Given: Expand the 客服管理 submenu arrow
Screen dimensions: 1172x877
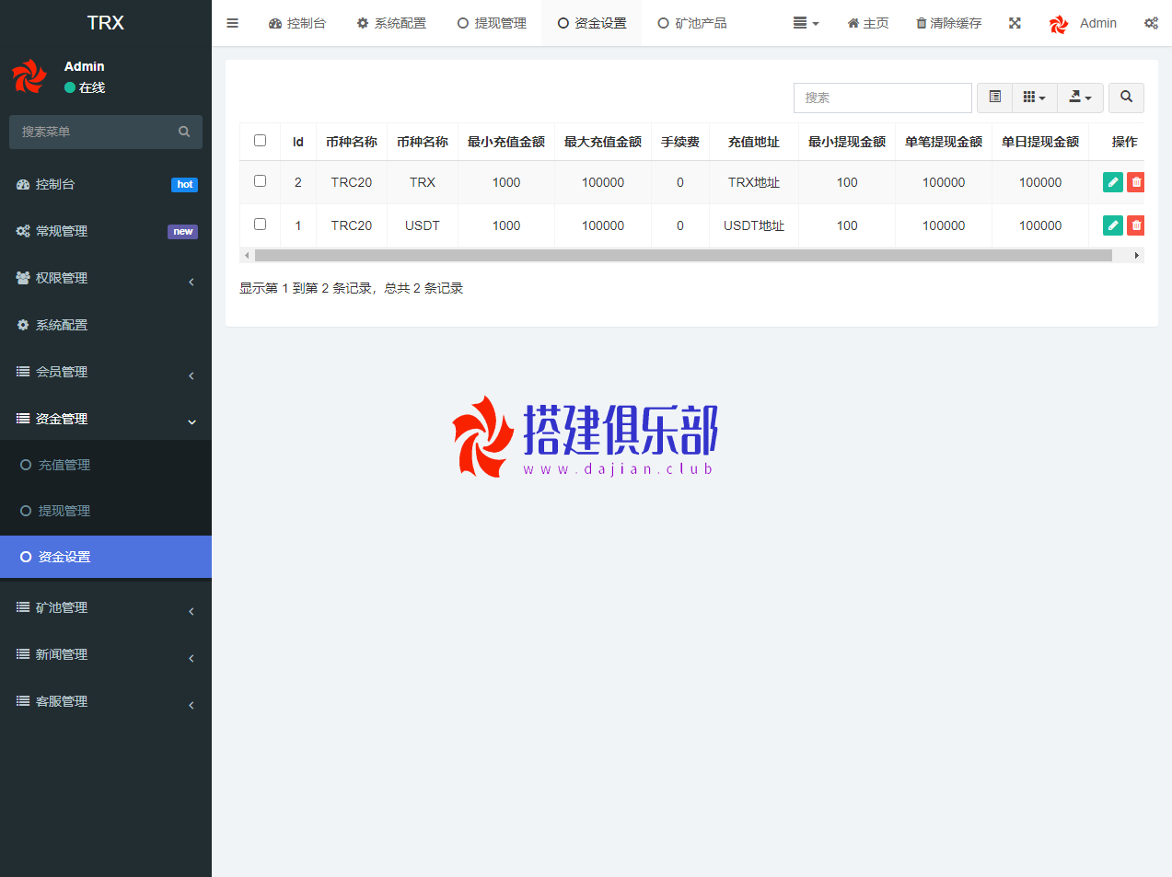Looking at the screenshot, I should [191, 705].
